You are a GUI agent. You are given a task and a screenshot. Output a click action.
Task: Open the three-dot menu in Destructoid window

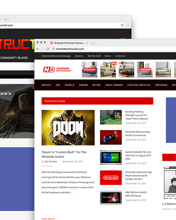pos(128,25)
